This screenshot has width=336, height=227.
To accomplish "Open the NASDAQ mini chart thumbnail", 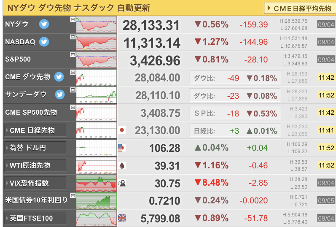I will [97, 42].
